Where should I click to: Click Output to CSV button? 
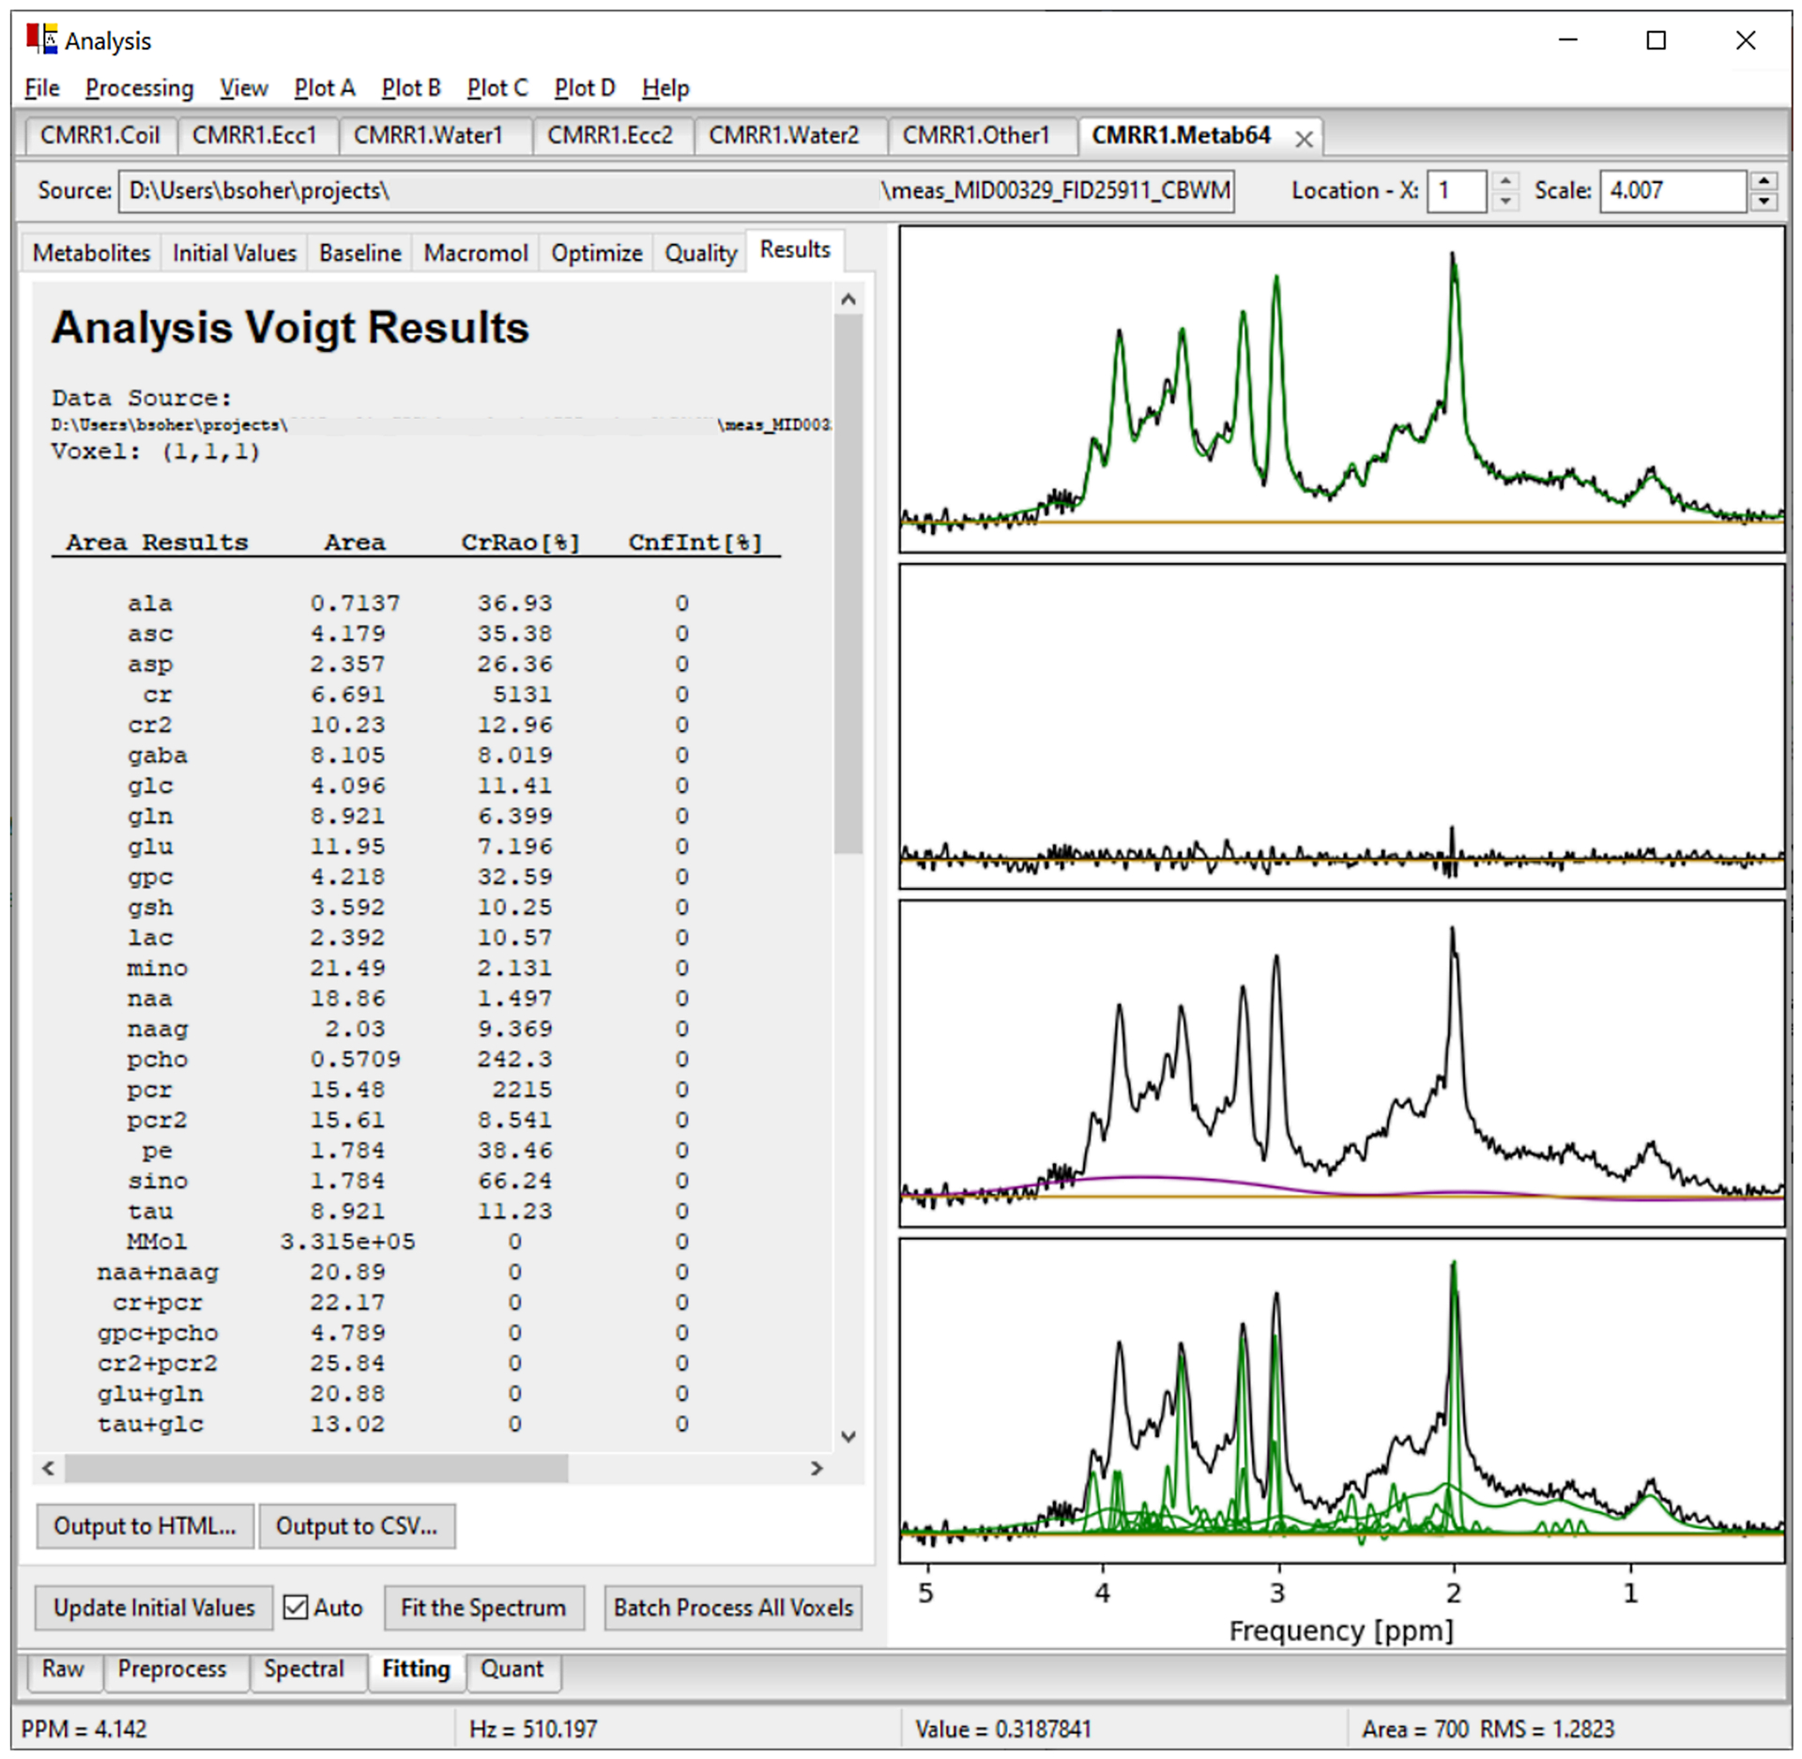pos(357,1525)
